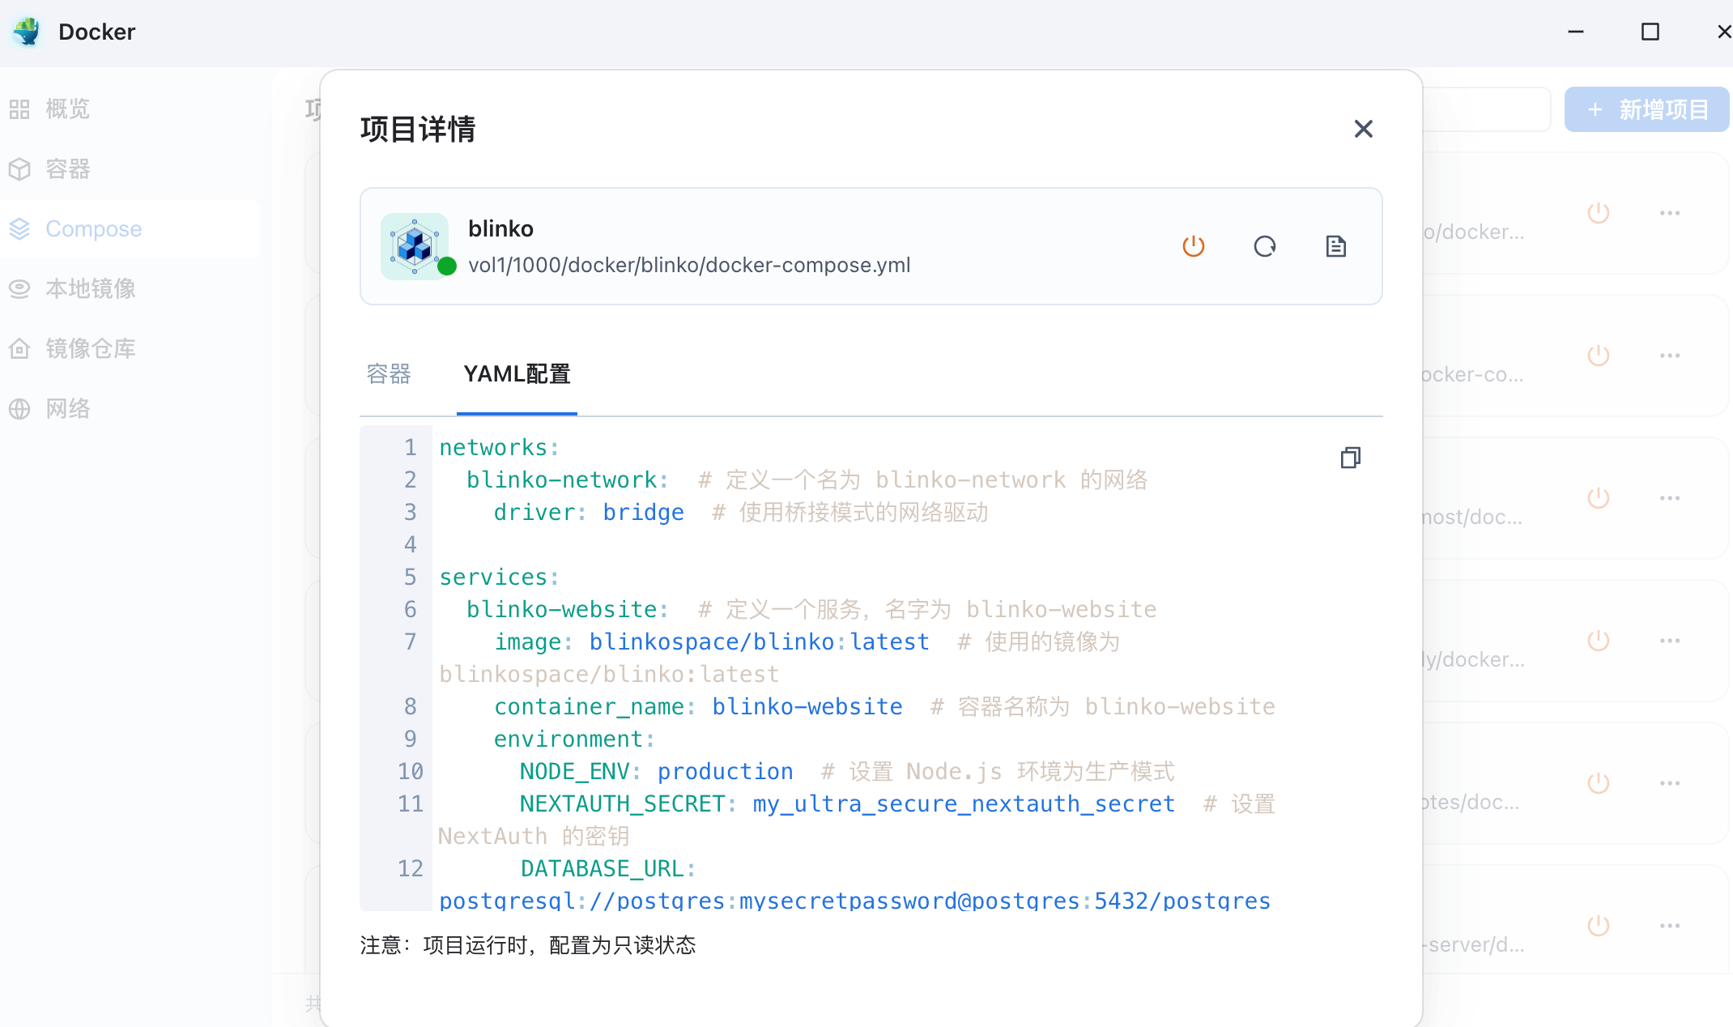Image resolution: width=1733 pixels, height=1027 pixels.
Task: Click power icon in -server/d... row
Action: tap(1599, 926)
